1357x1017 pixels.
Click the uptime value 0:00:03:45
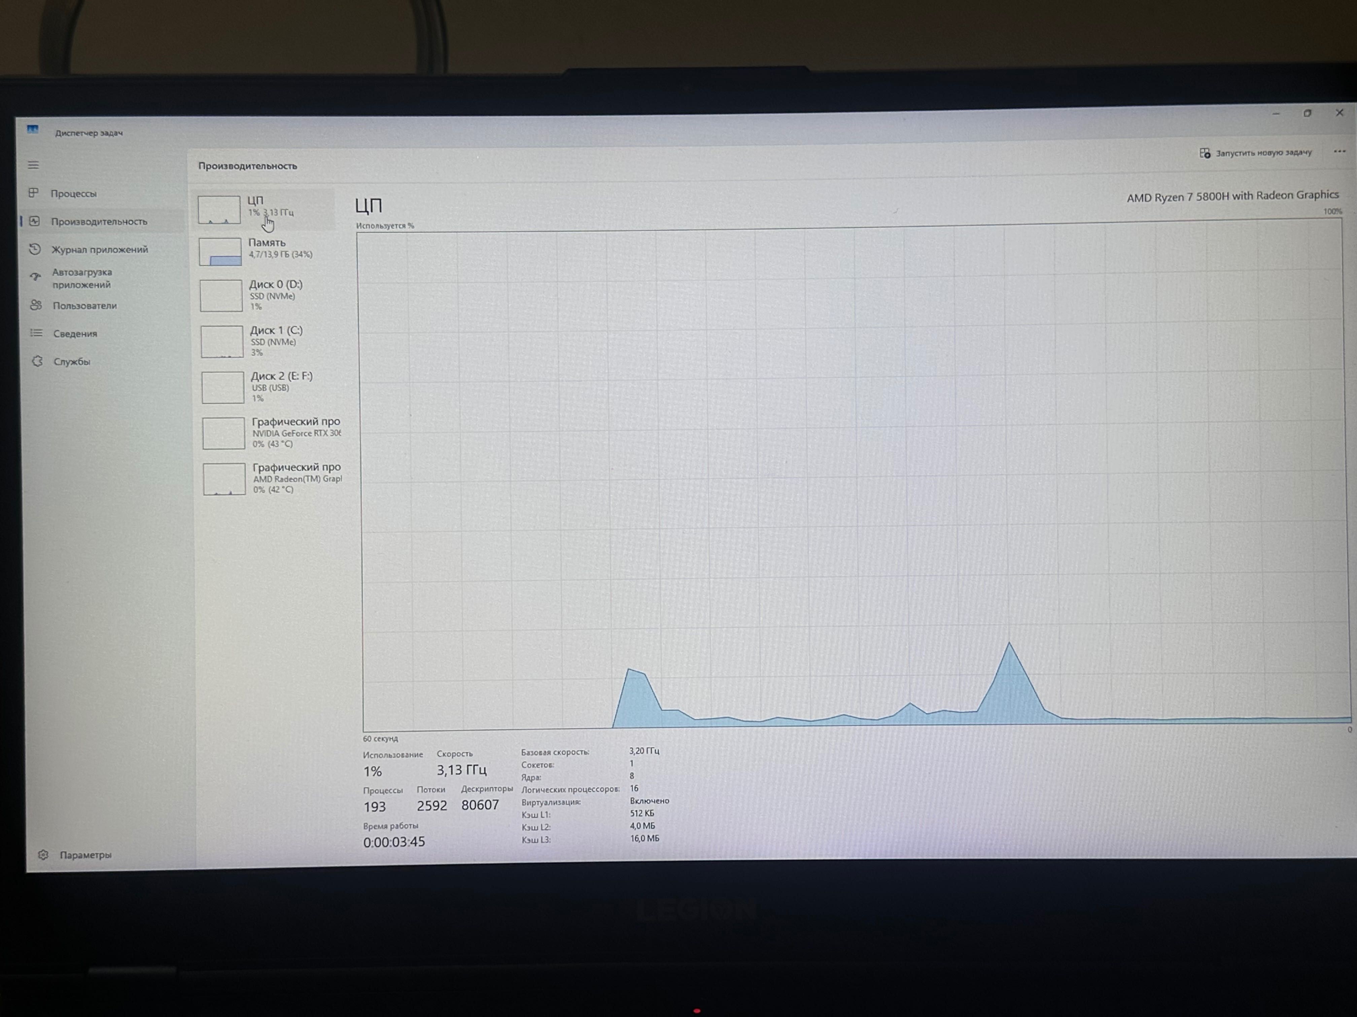click(x=394, y=842)
